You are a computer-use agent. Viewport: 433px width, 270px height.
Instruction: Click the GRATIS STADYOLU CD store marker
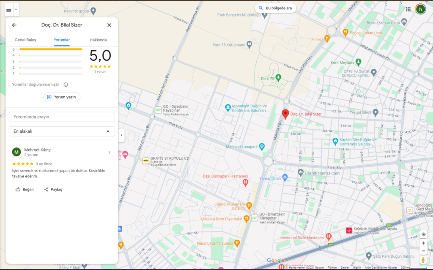(145, 161)
